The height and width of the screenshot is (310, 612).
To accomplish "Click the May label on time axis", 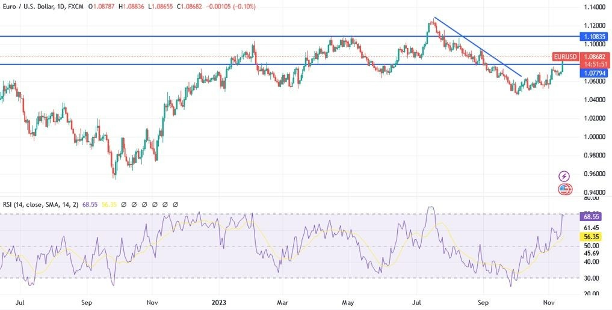I will click(348, 302).
